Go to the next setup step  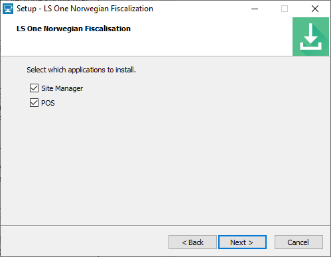[x=242, y=242]
